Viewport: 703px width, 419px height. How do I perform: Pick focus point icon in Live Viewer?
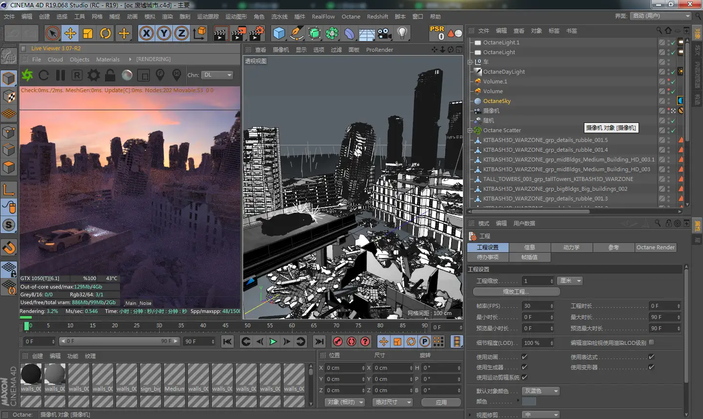point(160,75)
